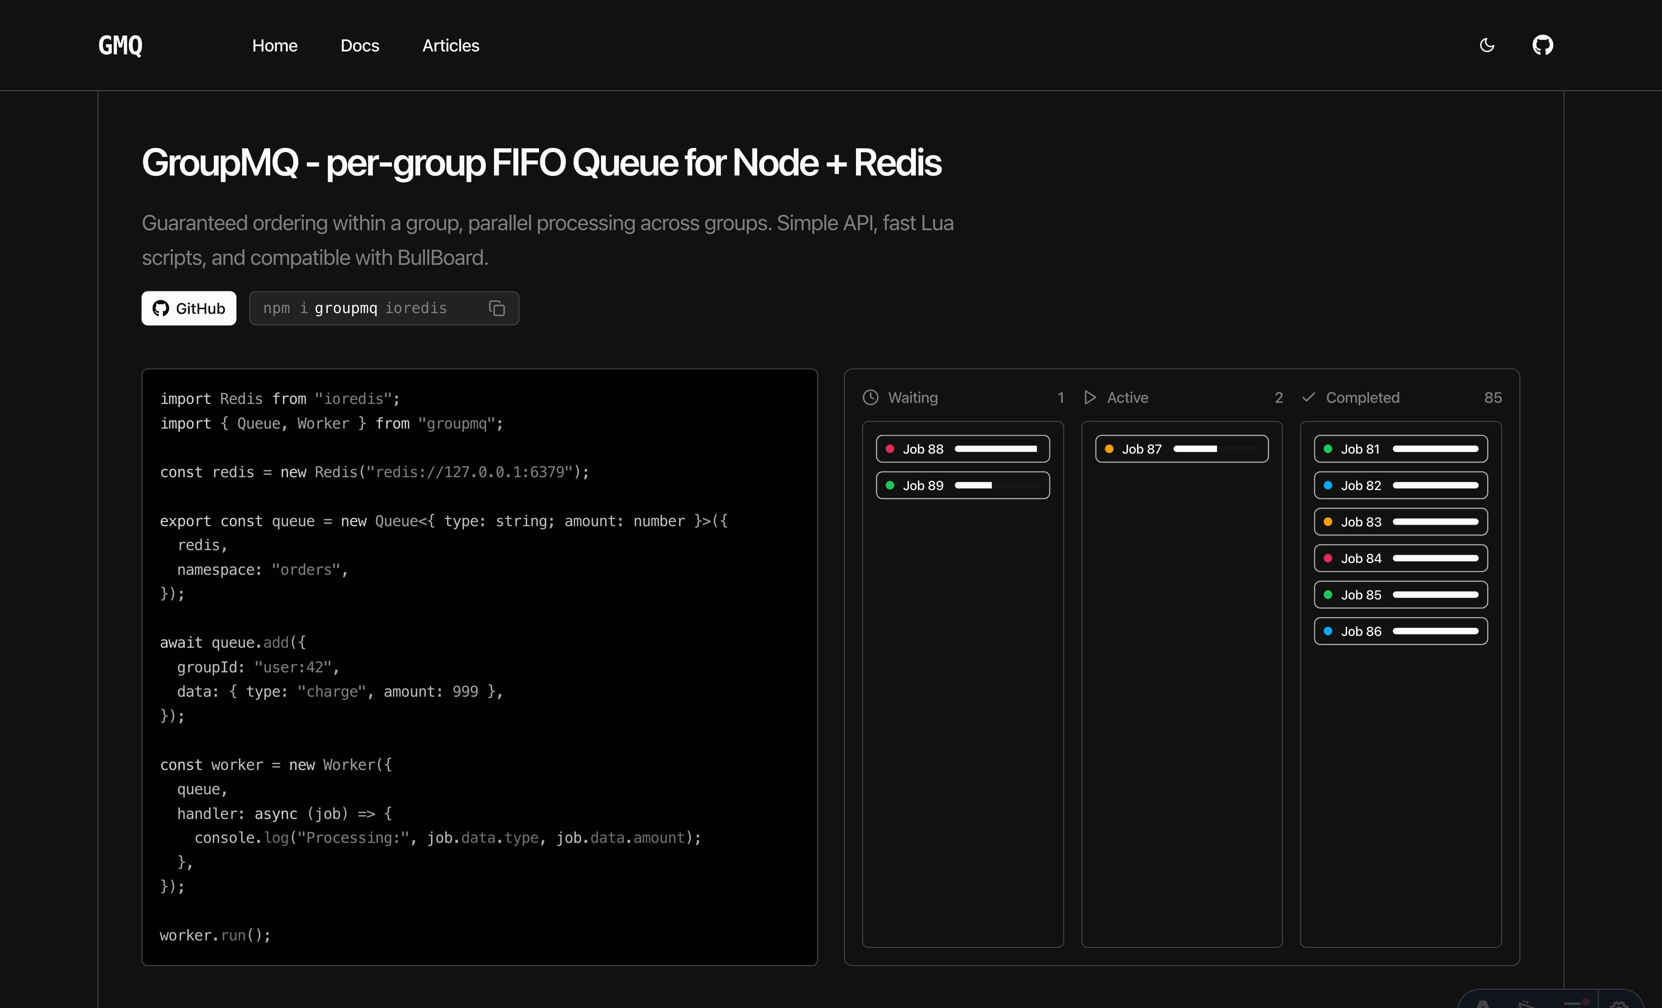Navigate to Home

[x=274, y=45]
